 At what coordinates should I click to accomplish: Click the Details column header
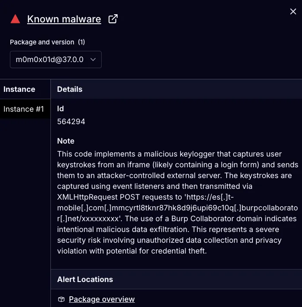70,89
